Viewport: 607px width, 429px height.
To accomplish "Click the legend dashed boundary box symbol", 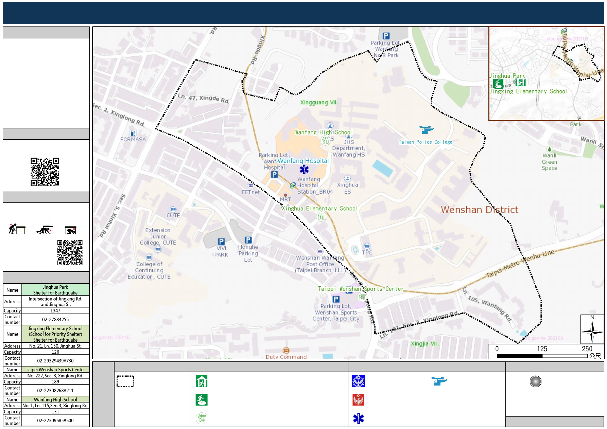I will coord(125,381).
